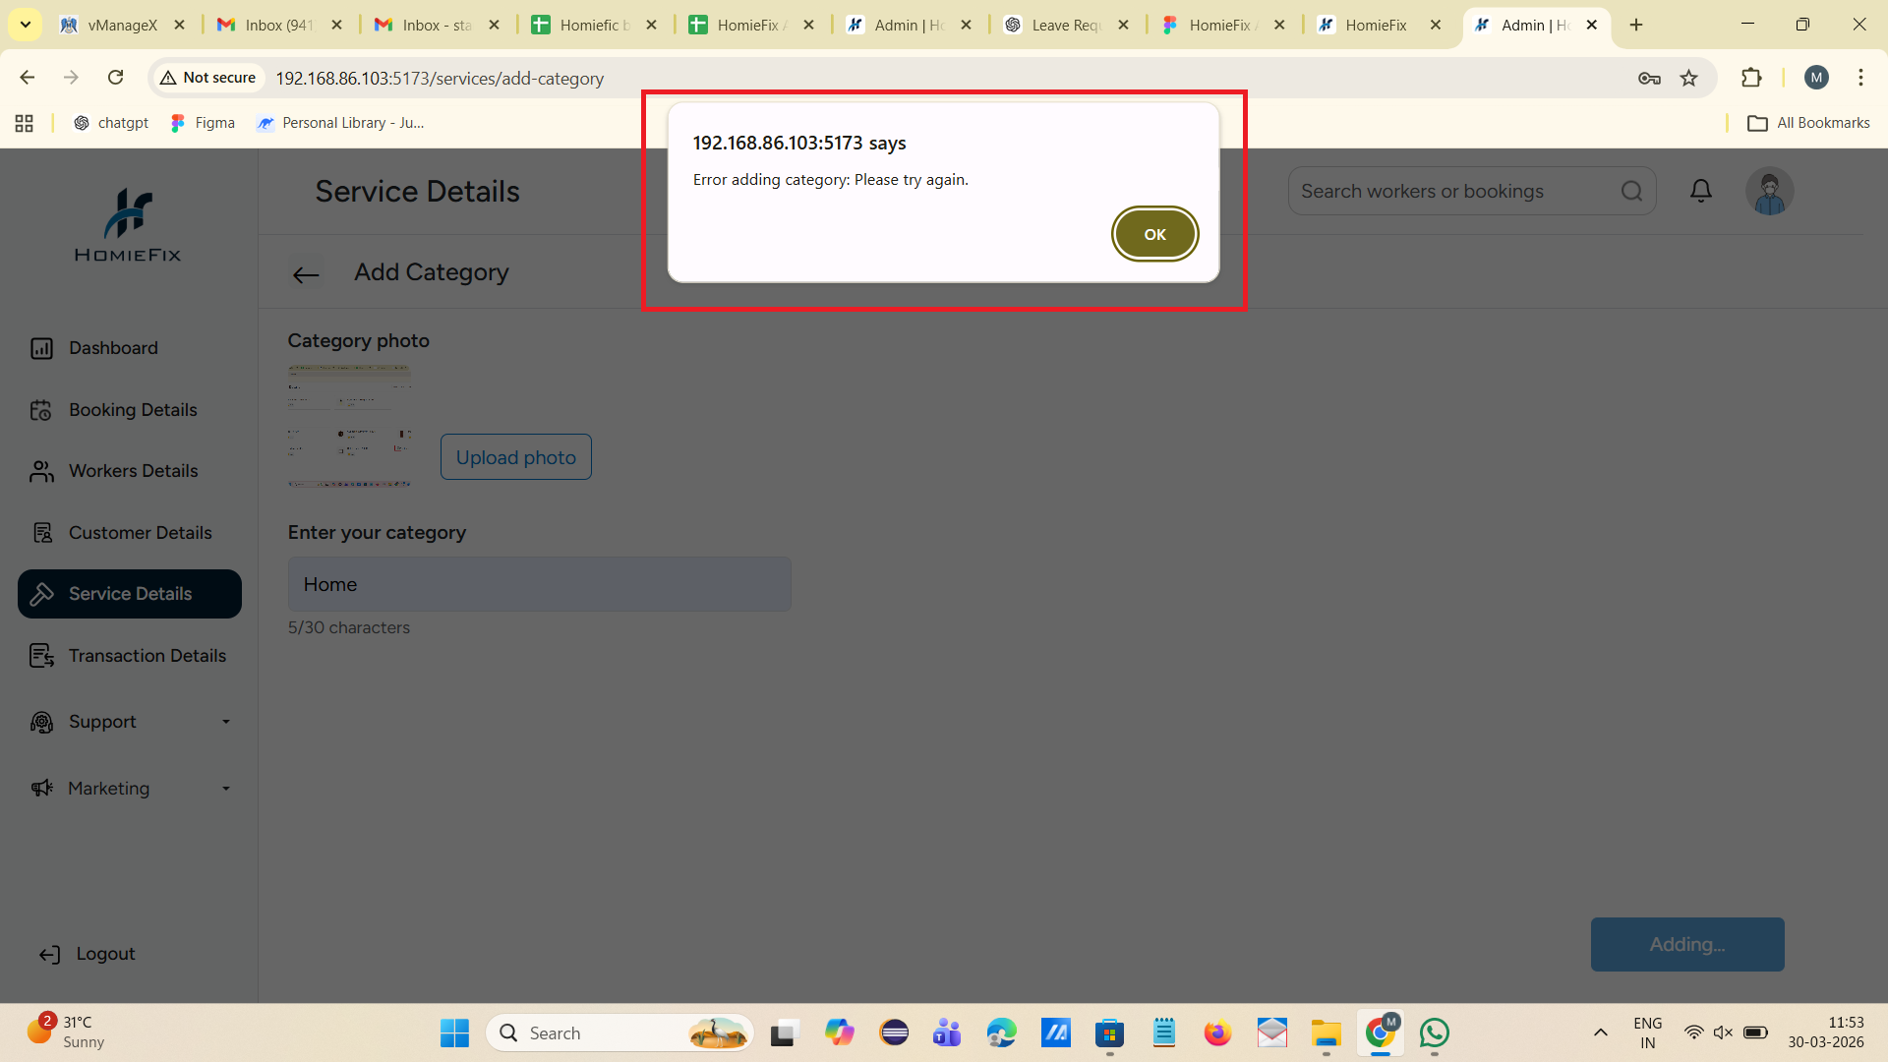Select Customer Details in sidebar

point(140,533)
